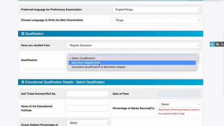
Task: Click the 'A' text tool icon
Action: (x=222, y=44)
